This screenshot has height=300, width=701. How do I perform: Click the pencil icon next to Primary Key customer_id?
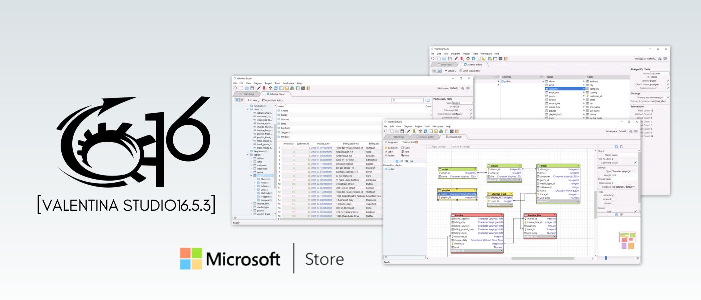coord(668,97)
